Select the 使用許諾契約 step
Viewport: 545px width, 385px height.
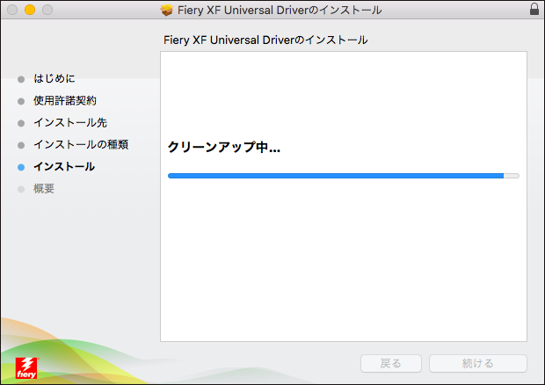(65, 101)
